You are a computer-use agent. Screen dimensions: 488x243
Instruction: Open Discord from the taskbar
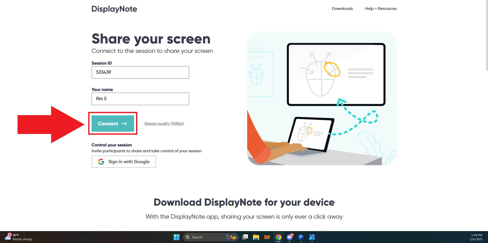point(290,237)
